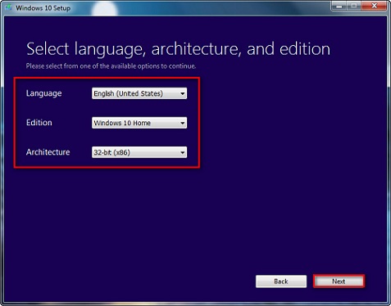Click the 'Please select from one of the available options' text
This screenshot has height=306, width=391.
tap(111, 66)
